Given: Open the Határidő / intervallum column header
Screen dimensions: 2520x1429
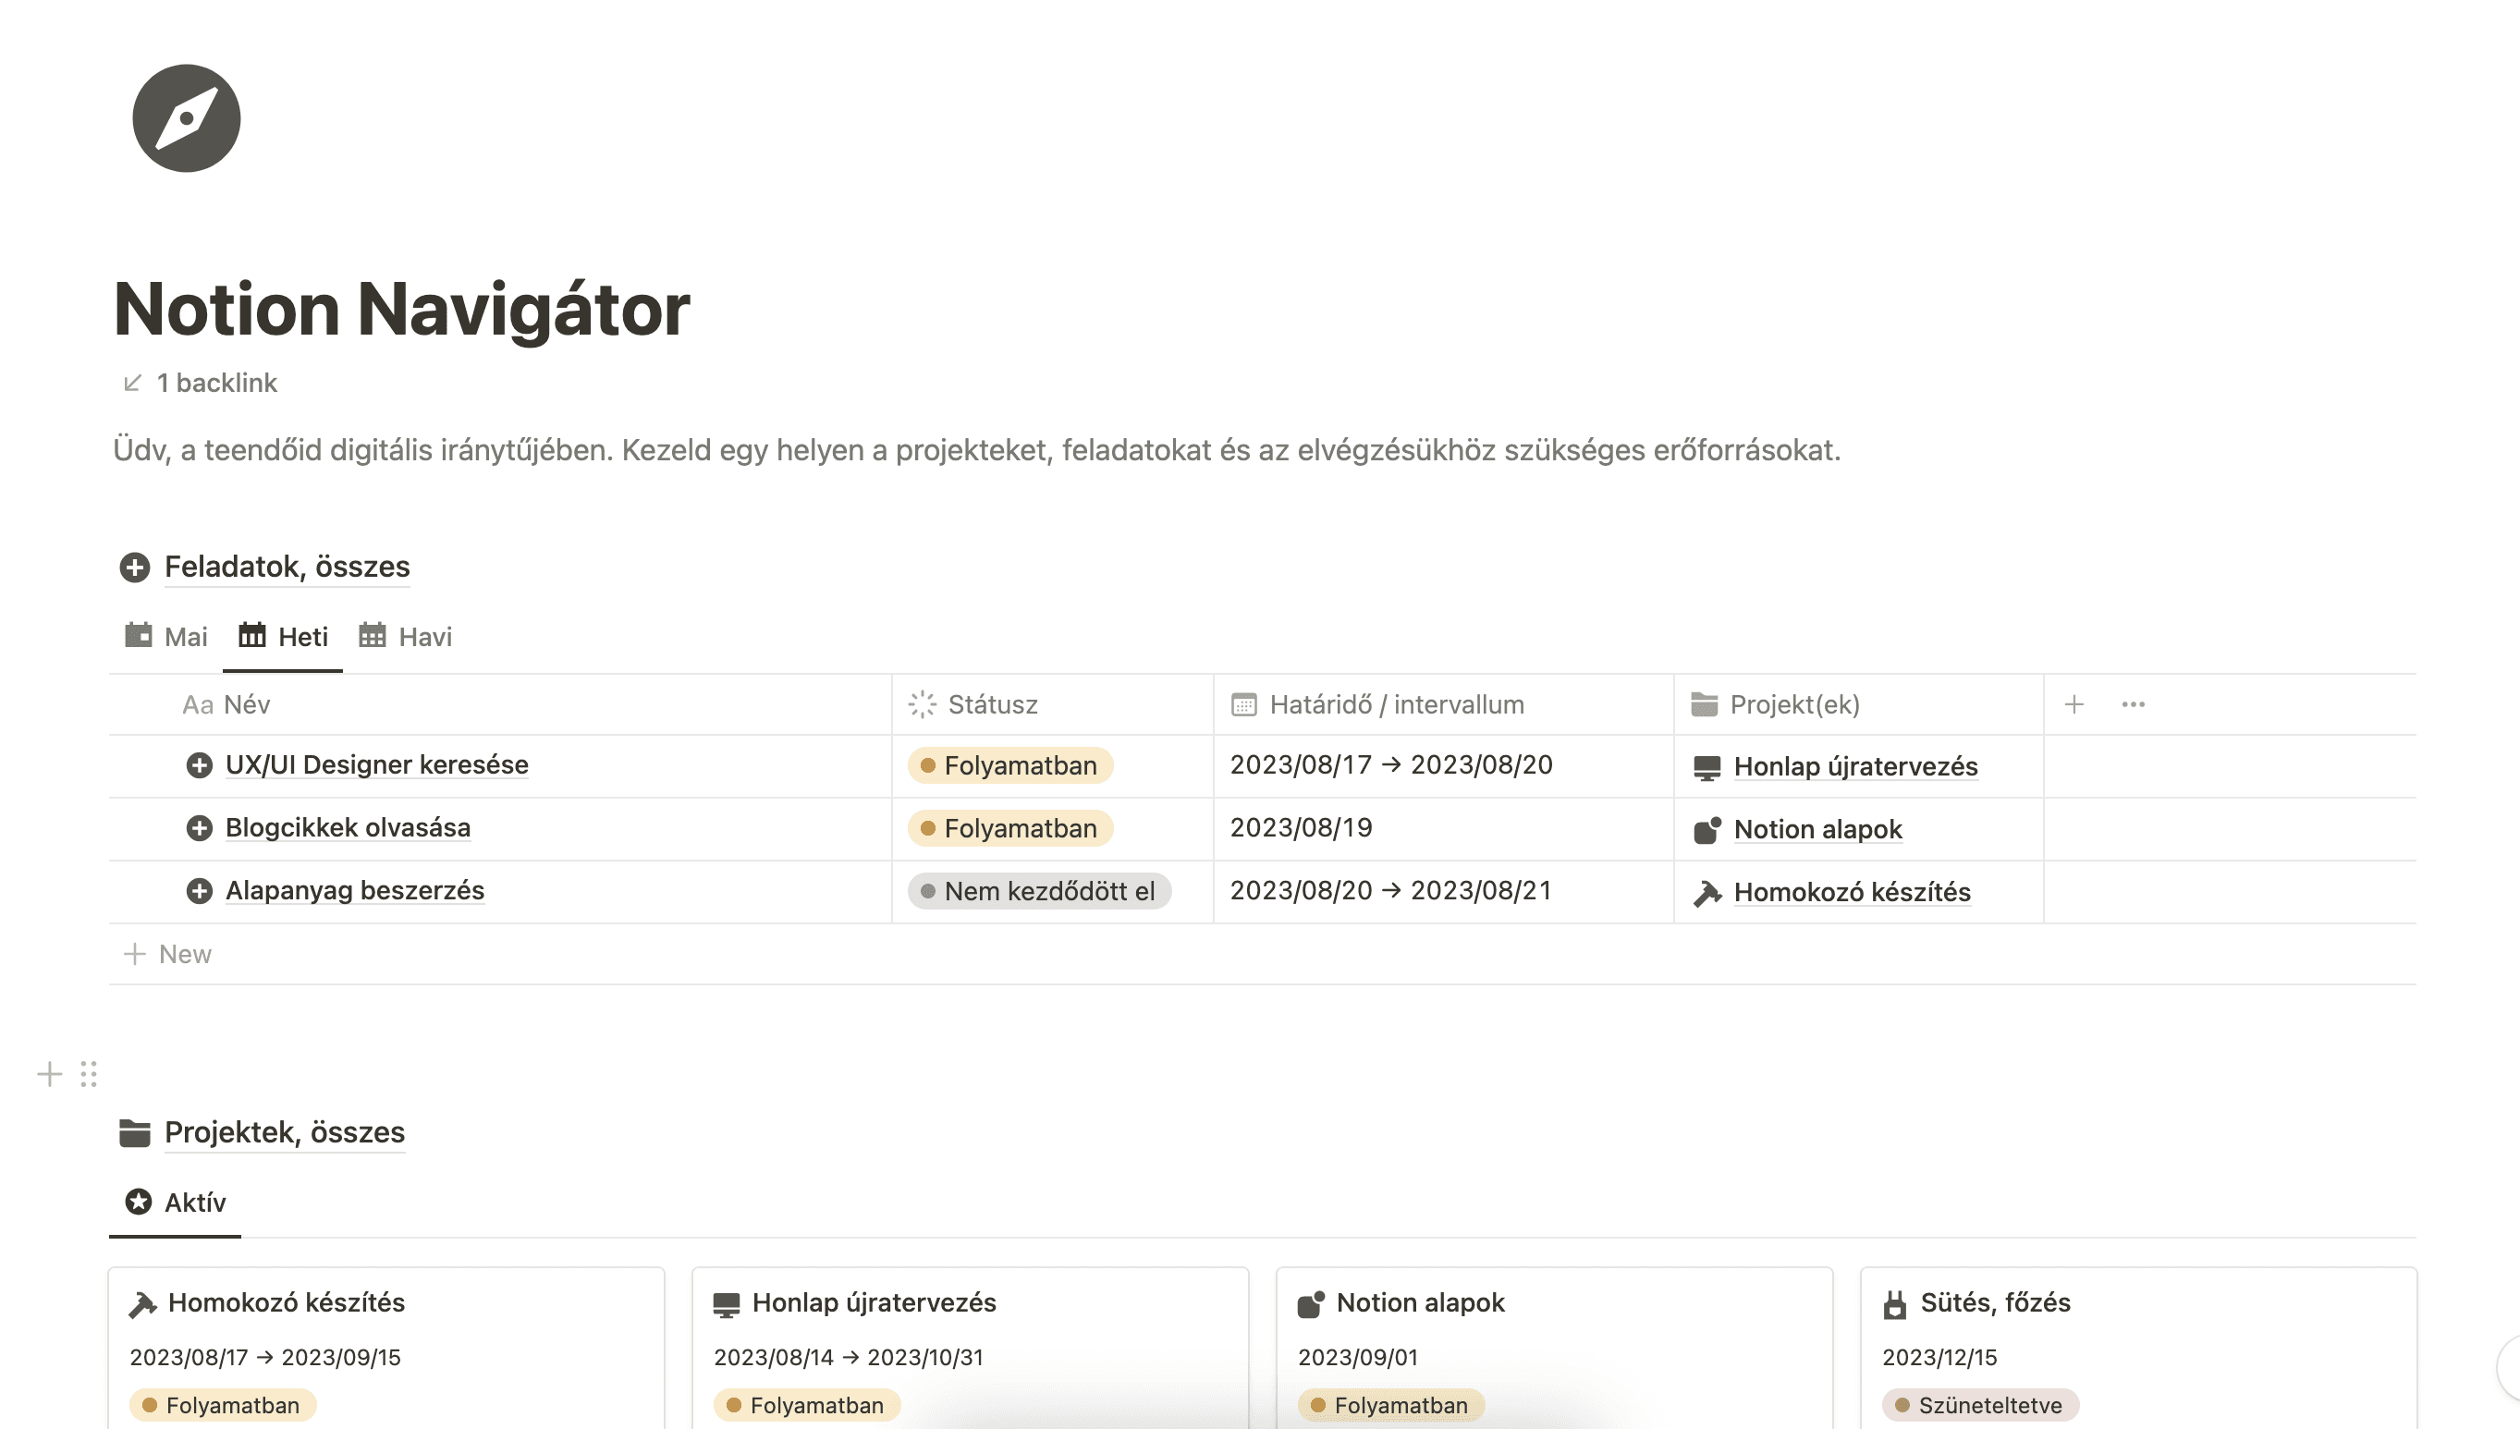Looking at the screenshot, I should [x=1444, y=704].
